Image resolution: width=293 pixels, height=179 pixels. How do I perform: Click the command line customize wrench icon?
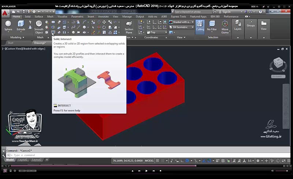pos(4,155)
